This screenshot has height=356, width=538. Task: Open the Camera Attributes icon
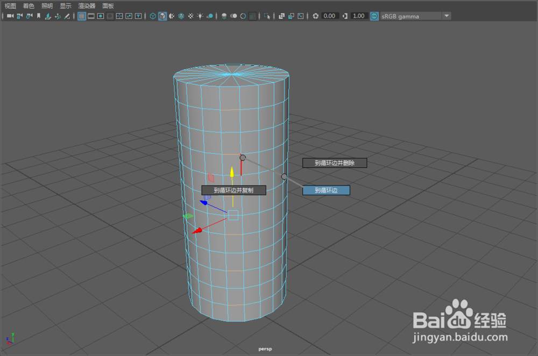[29, 16]
